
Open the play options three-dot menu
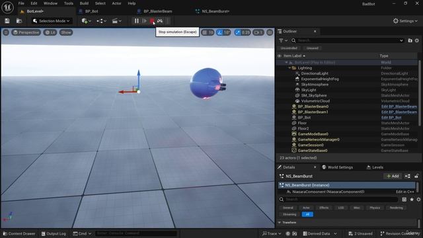(167, 20)
